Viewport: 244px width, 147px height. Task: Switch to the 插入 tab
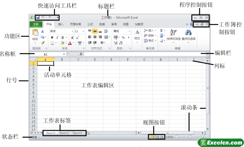(61, 24)
